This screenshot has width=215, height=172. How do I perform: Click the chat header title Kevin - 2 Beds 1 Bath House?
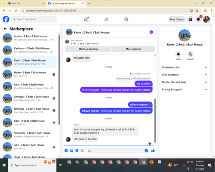(x=92, y=32)
